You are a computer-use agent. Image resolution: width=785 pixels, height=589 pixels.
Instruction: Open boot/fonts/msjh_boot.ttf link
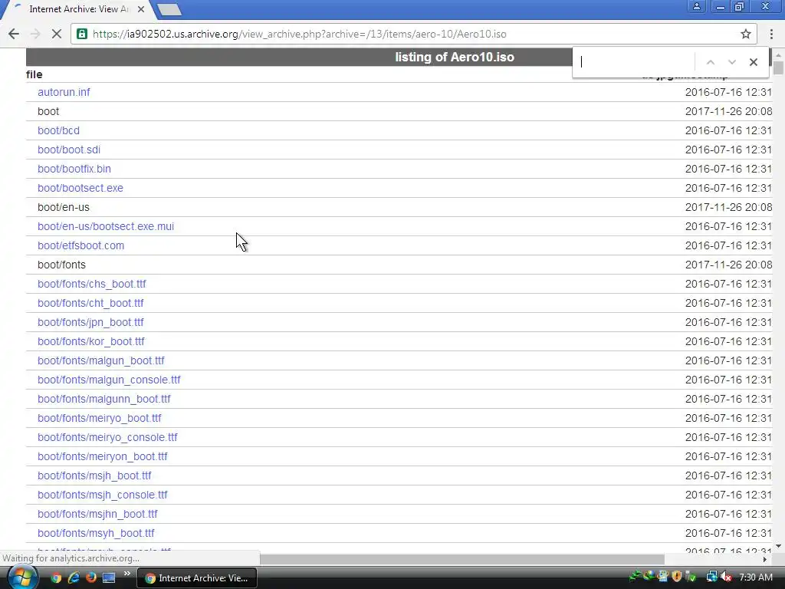[94, 475]
